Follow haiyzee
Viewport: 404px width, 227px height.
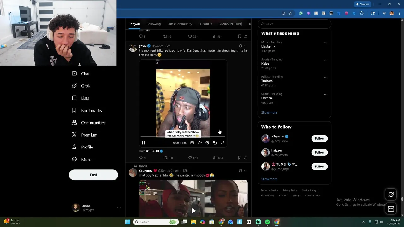[x=319, y=153]
